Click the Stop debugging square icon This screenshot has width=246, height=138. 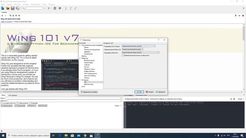(60, 8)
